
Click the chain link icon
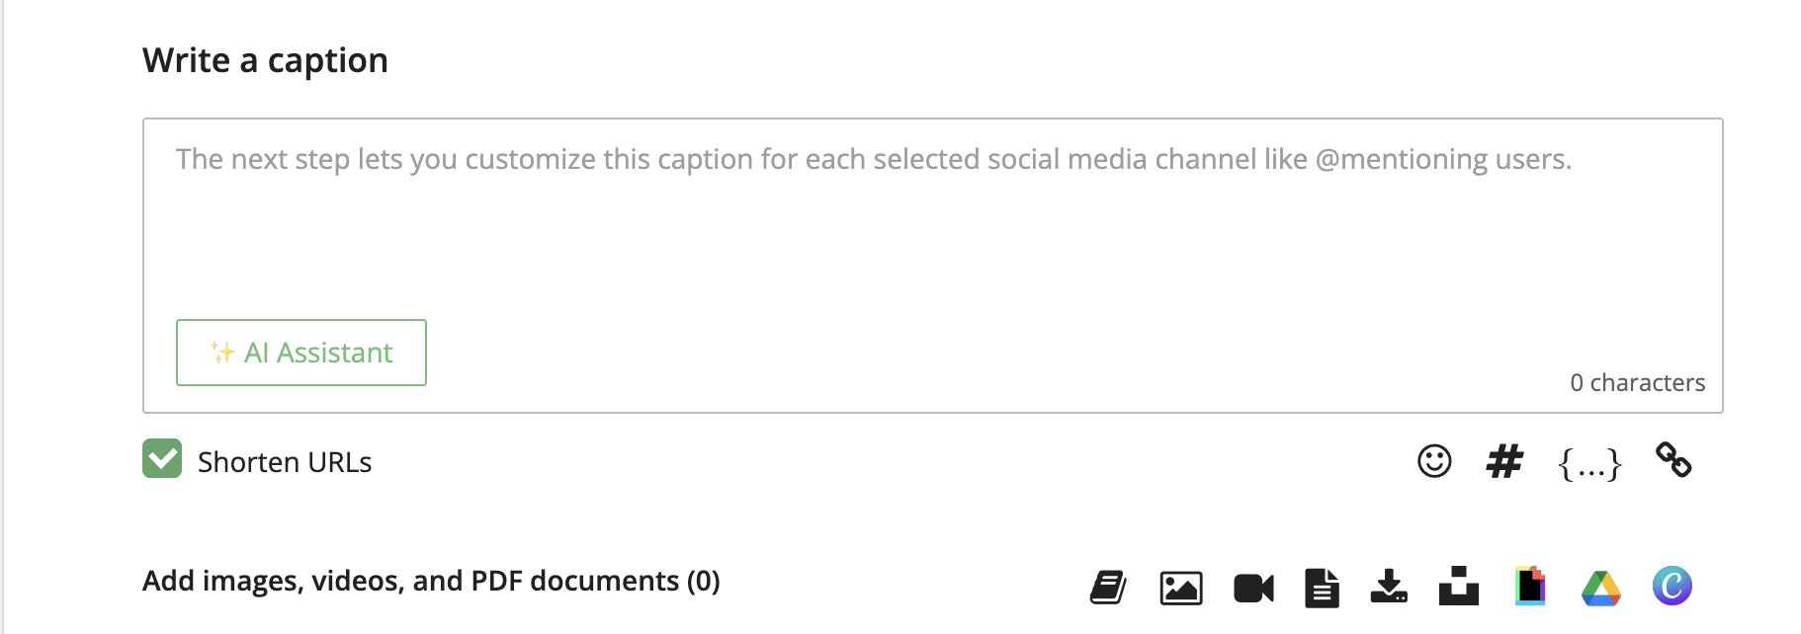point(1673,460)
